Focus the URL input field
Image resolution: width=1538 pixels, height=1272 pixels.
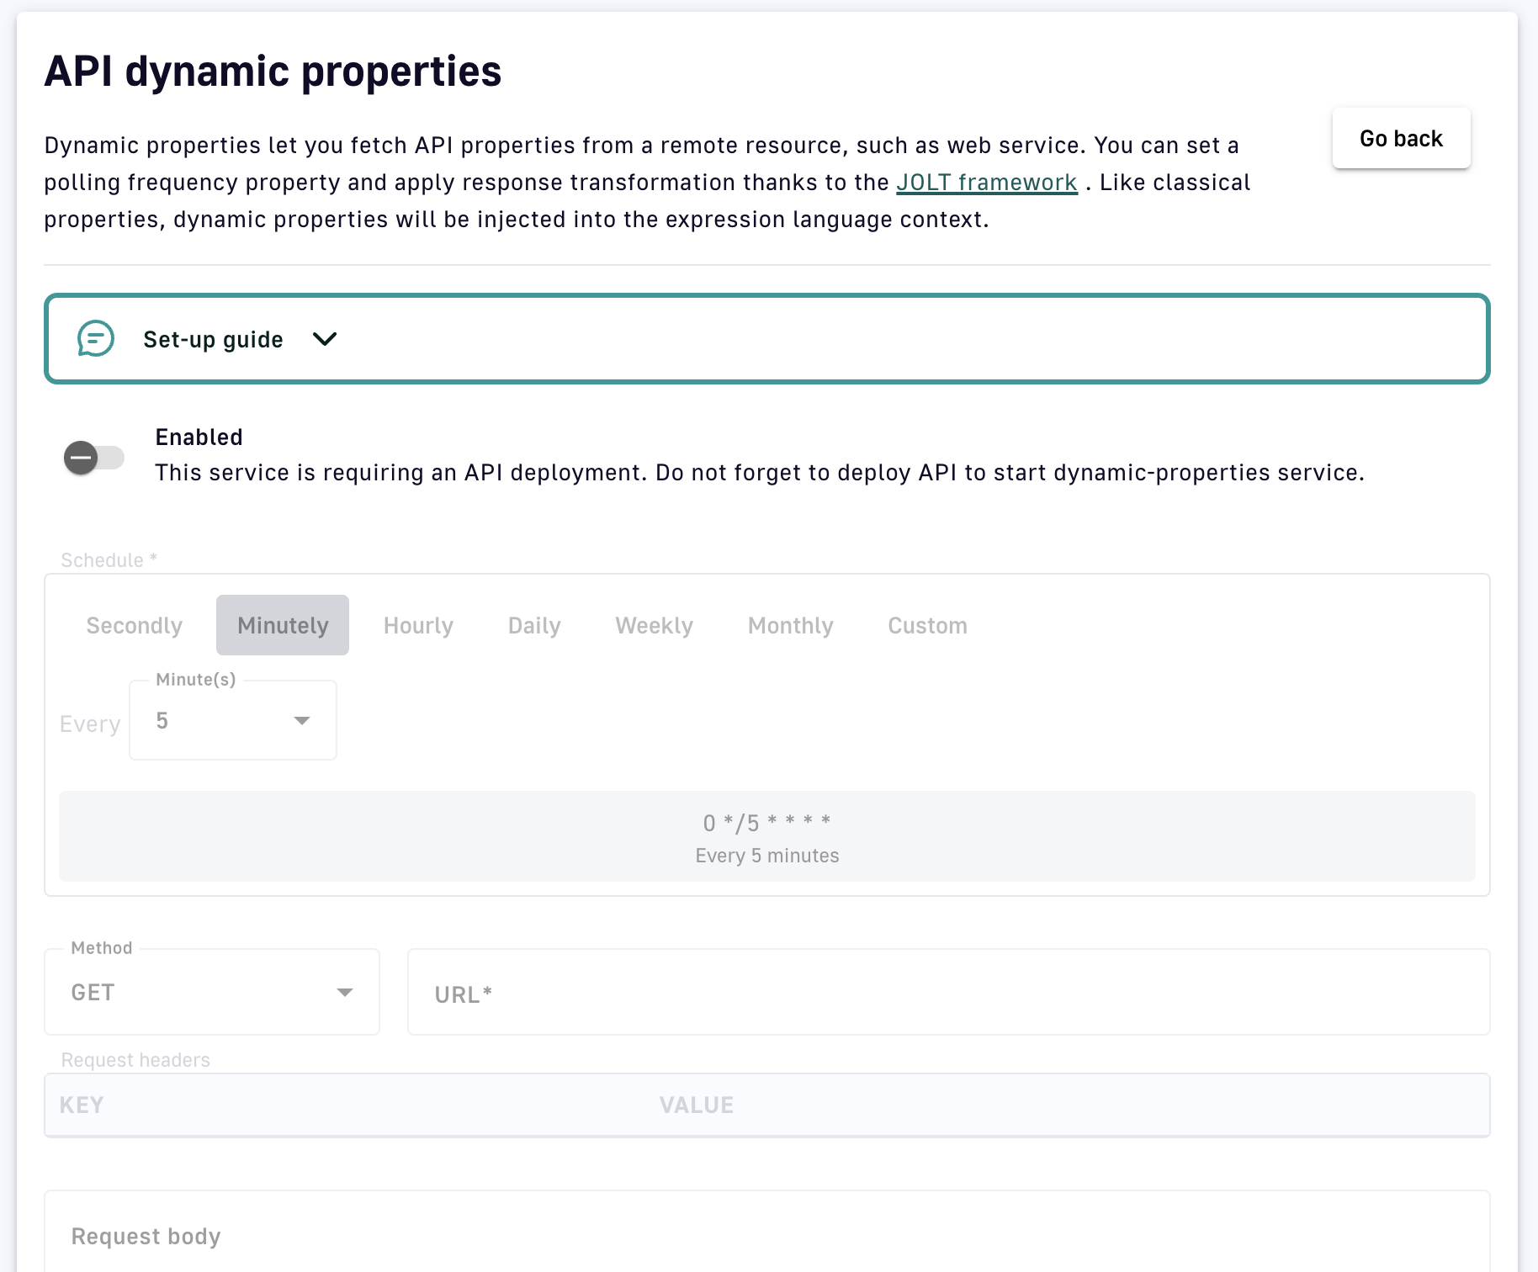[948, 994]
